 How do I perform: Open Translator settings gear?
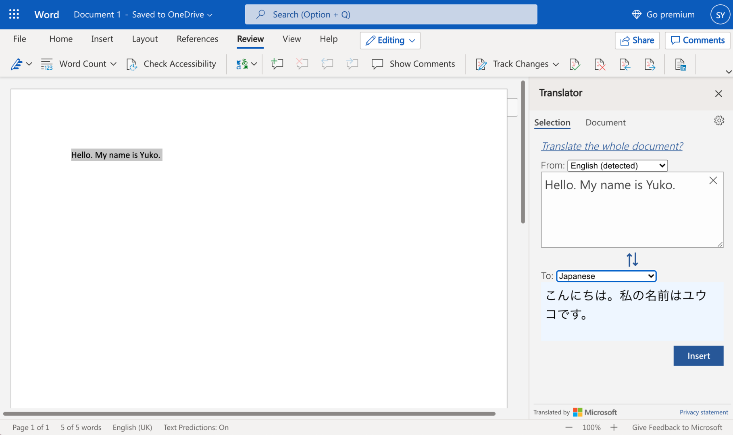(719, 120)
